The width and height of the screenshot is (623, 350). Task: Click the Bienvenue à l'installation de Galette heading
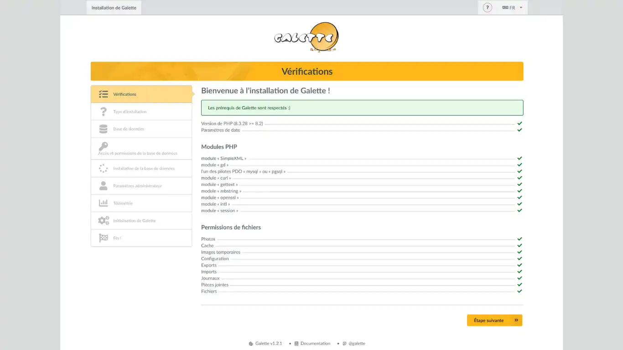pos(265,91)
